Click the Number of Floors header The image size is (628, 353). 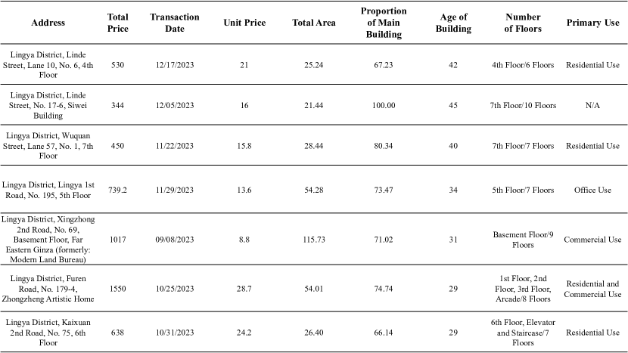(523, 23)
